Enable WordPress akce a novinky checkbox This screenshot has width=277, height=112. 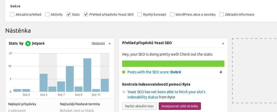tap(172, 15)
